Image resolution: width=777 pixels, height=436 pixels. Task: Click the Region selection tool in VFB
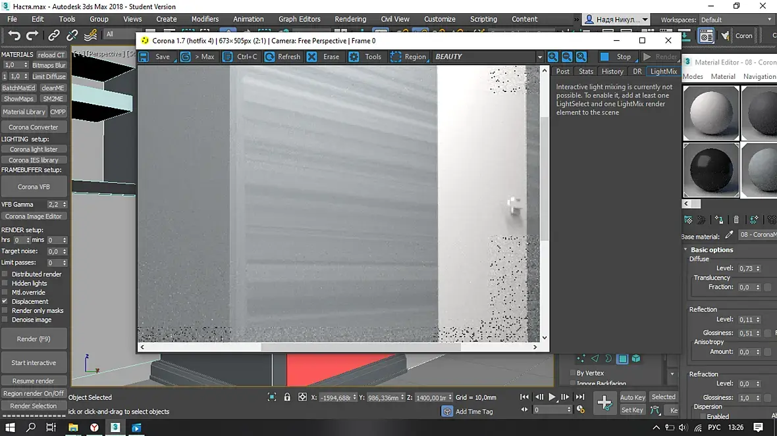[409, 57]
